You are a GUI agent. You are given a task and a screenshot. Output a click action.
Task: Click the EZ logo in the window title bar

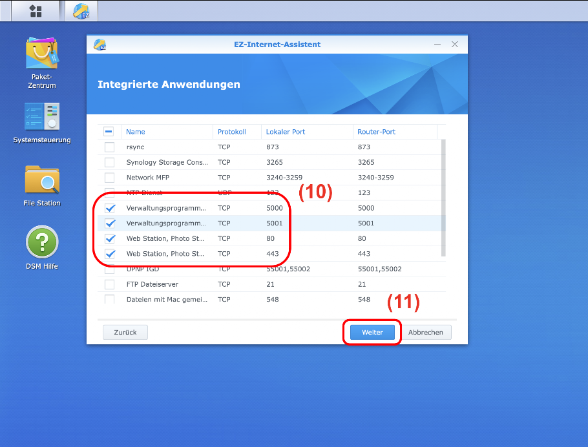click(100, 45)
